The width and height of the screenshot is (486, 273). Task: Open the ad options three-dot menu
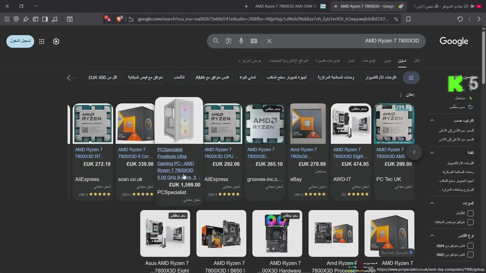click(401, 95)
